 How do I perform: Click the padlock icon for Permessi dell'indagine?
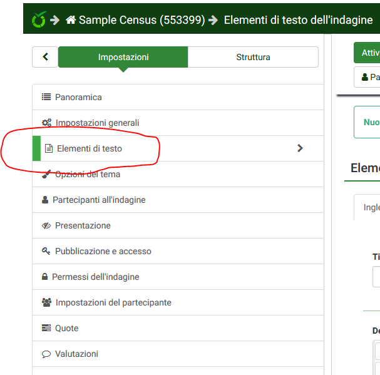[45, 277]
